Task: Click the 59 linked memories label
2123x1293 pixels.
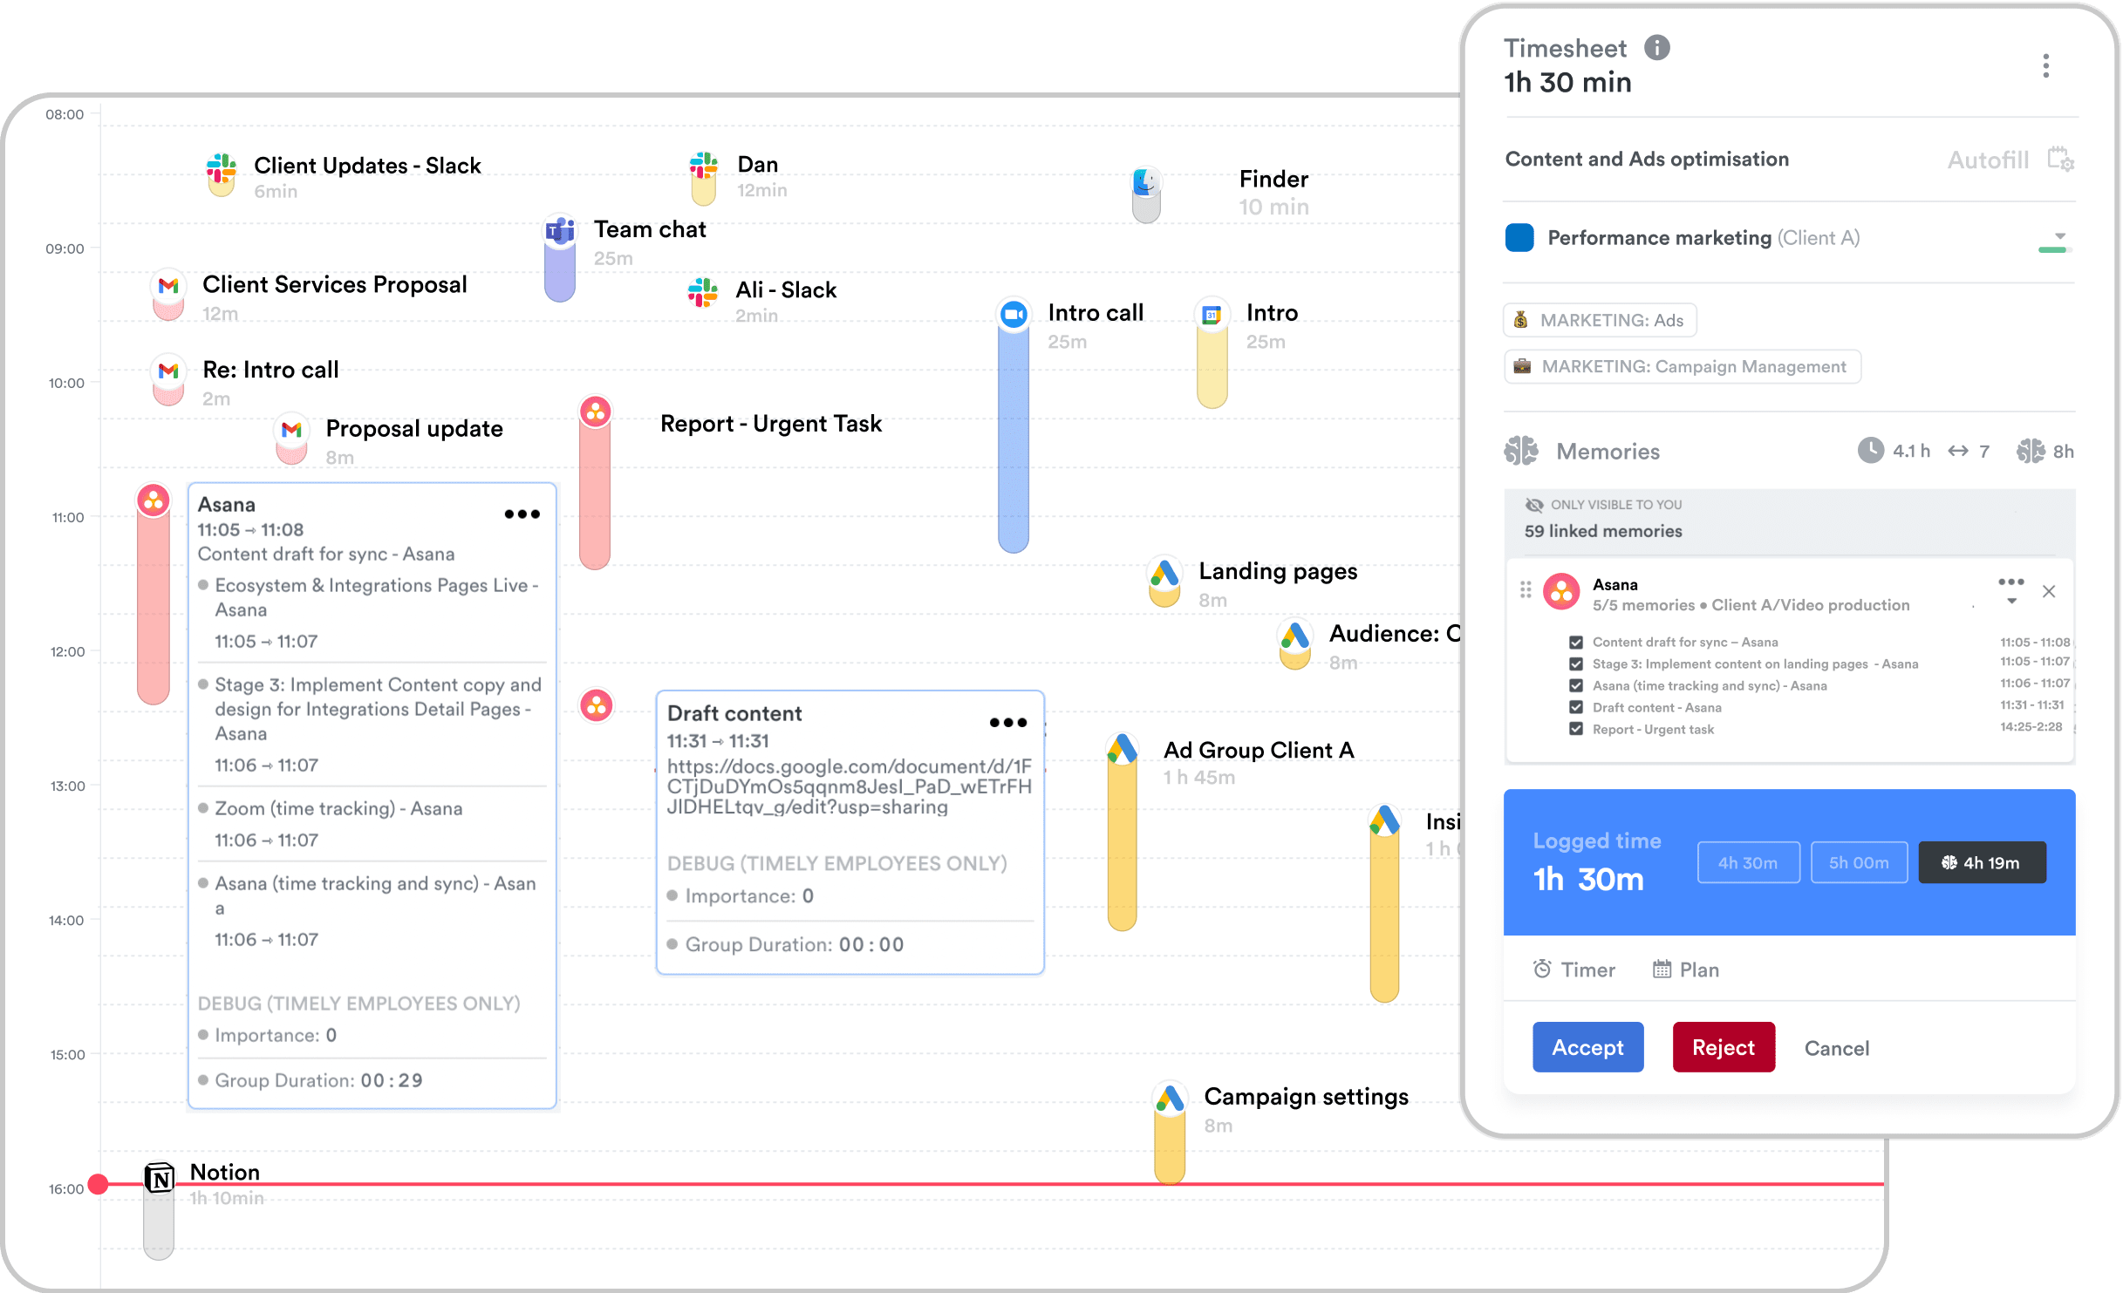Action: click(1603, 531)
